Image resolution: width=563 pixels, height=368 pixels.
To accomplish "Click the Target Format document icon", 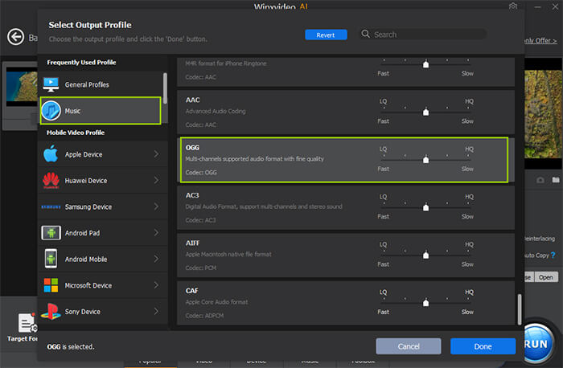I will (27, 323).
